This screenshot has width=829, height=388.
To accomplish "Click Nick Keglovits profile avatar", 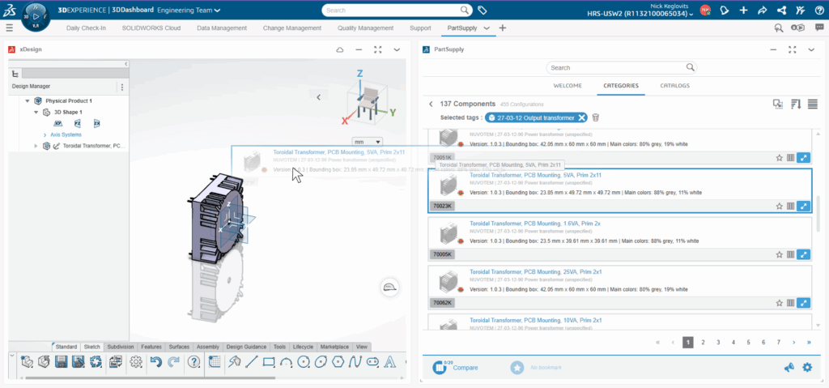I will [x=705, y=10].
